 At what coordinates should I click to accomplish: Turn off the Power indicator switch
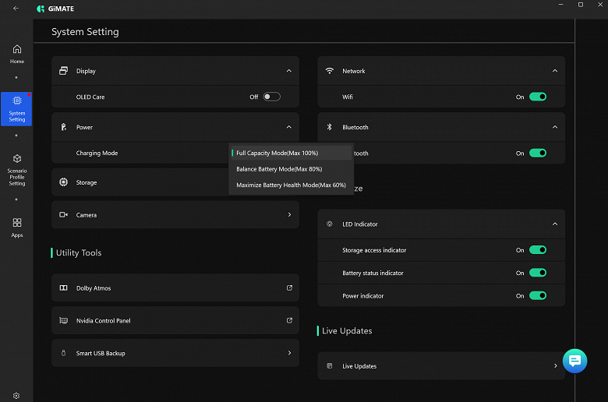click(x=538, y=296)
